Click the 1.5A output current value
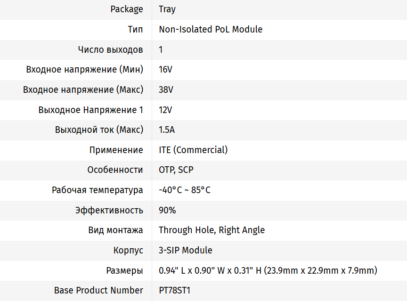Image resolution: width=407 pixels, height=301 pixels. tap(167, 130)
